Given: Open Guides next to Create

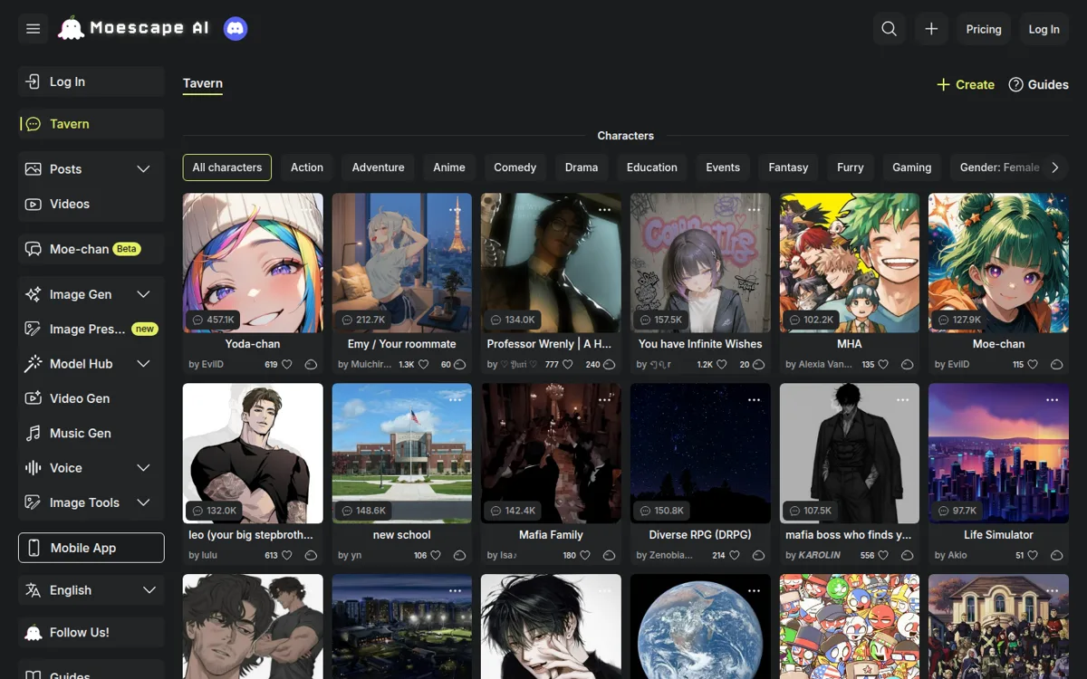Looking at the screenshot, I should (1038, 84).
